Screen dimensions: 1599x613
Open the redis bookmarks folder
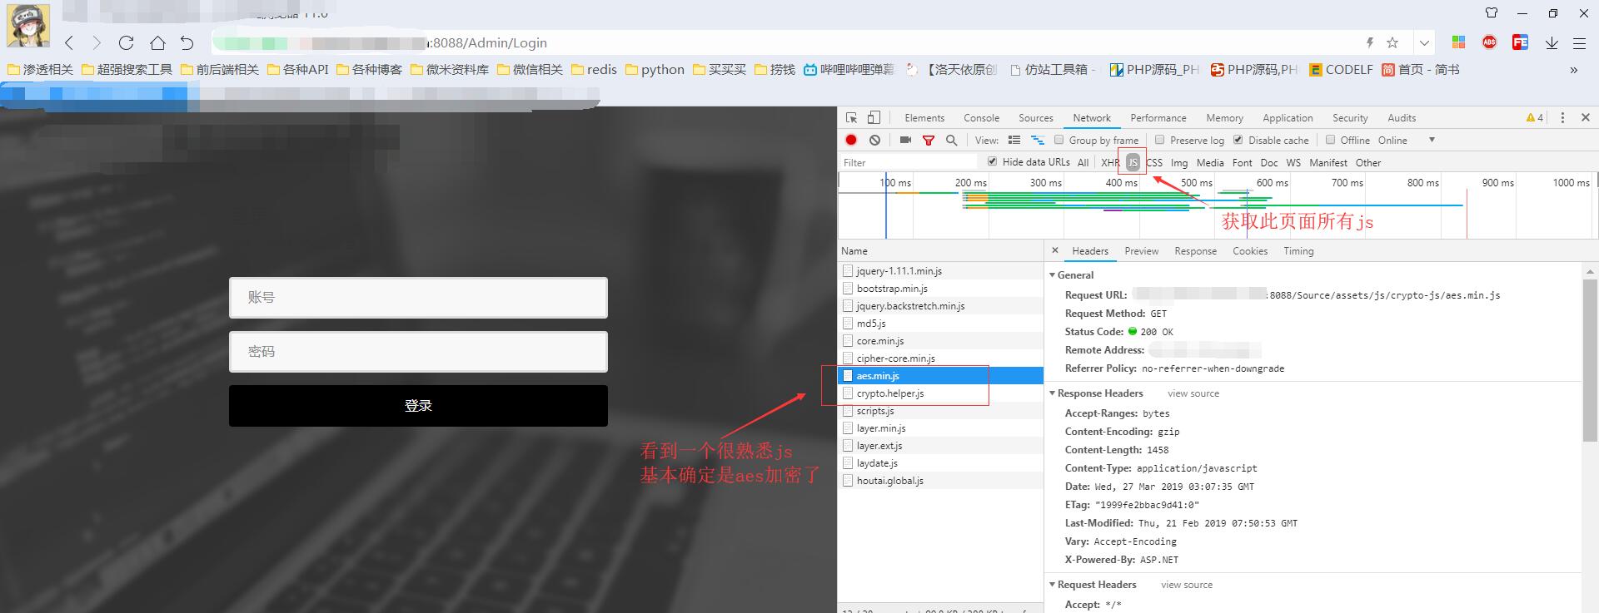point(594,70)
